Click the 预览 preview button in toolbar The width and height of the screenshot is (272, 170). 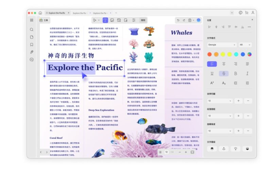click(143, 20)
